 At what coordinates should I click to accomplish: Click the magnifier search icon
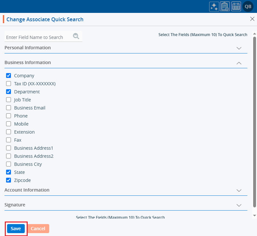76,36
